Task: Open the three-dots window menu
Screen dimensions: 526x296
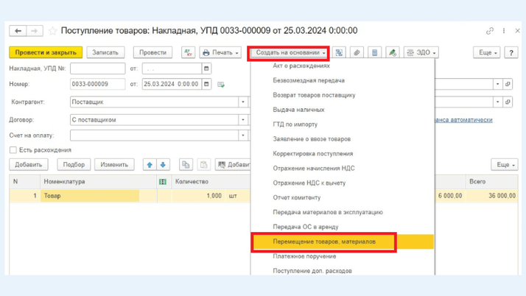Action: pos(504,31)
